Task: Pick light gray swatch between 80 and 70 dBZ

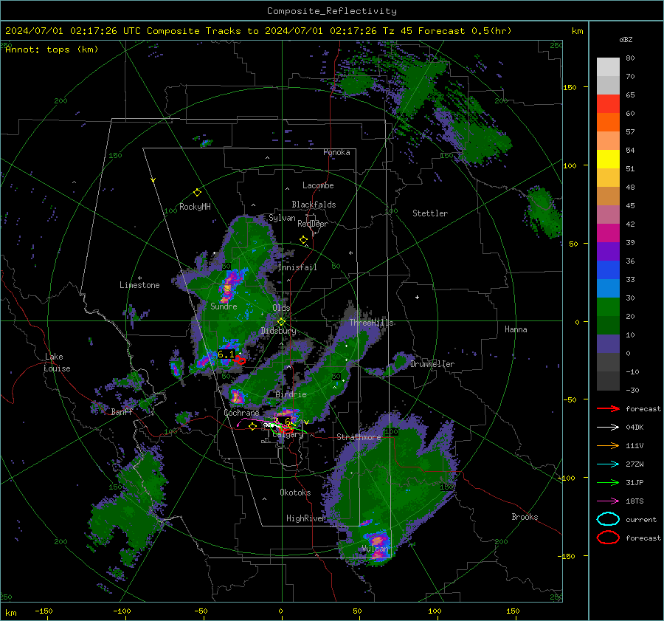Action: click(608, 67)
